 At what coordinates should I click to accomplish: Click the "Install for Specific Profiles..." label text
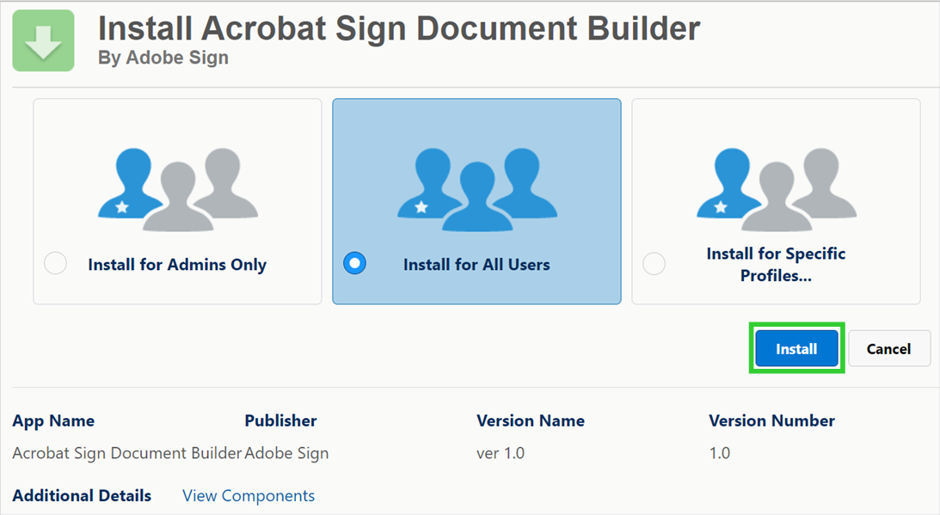coord(776,265)
